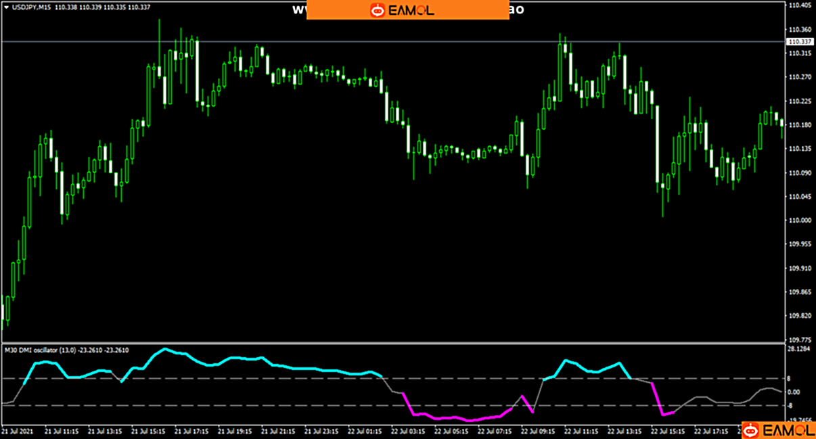
Task: Click the EAMOL robot icon at bottom right
Action: [x=751, y=430]
